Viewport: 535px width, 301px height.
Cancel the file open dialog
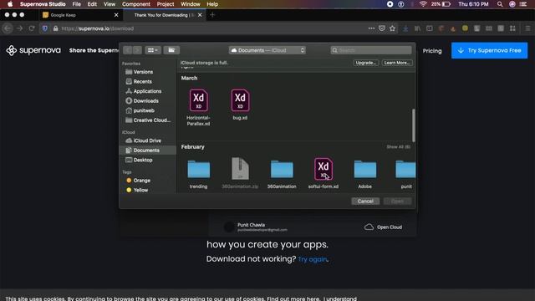365,201
